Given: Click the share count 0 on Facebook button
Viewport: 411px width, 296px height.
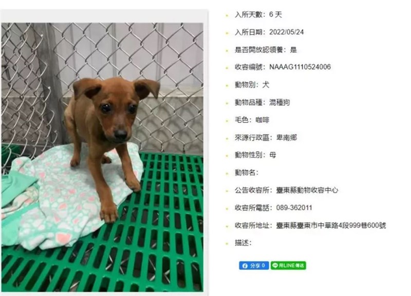Looking at the screenshot, I should point(264,265).
